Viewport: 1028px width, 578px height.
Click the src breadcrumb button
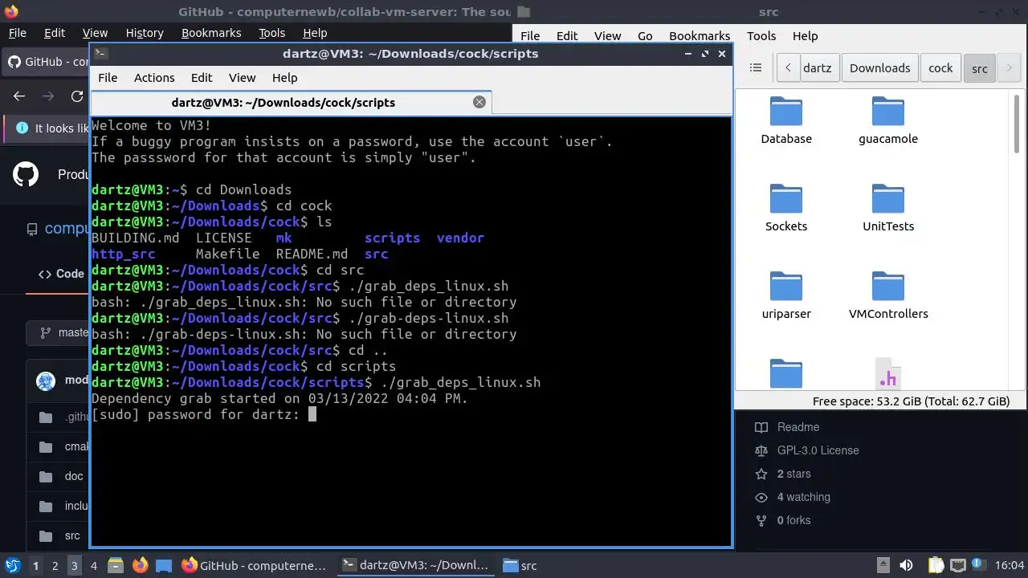(x=980, y=68)
